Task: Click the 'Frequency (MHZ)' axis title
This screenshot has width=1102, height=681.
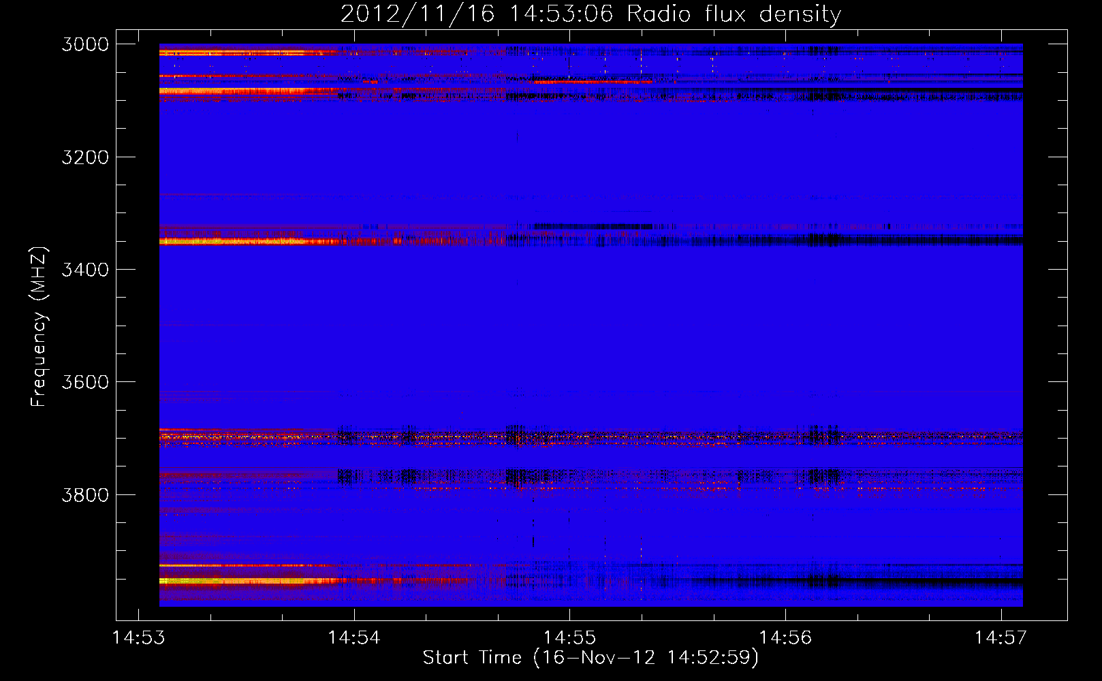Action: (x=40, y=327)
